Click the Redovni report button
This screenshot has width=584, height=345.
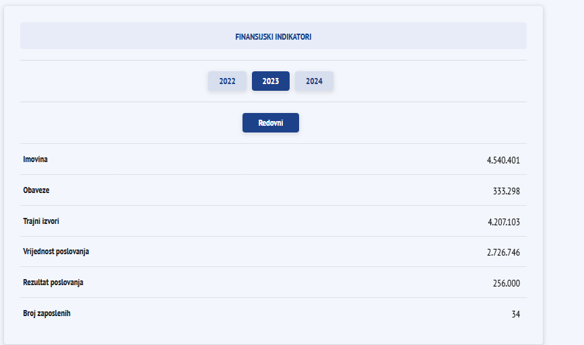click(x=271, y=122)
